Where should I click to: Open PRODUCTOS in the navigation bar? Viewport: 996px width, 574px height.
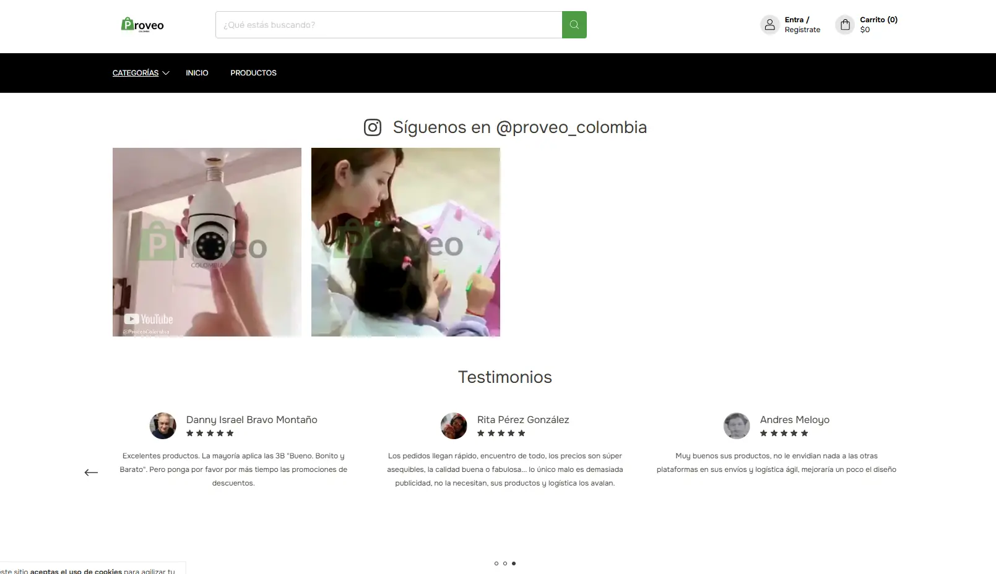pyautogui.click(x=253, y=73)
